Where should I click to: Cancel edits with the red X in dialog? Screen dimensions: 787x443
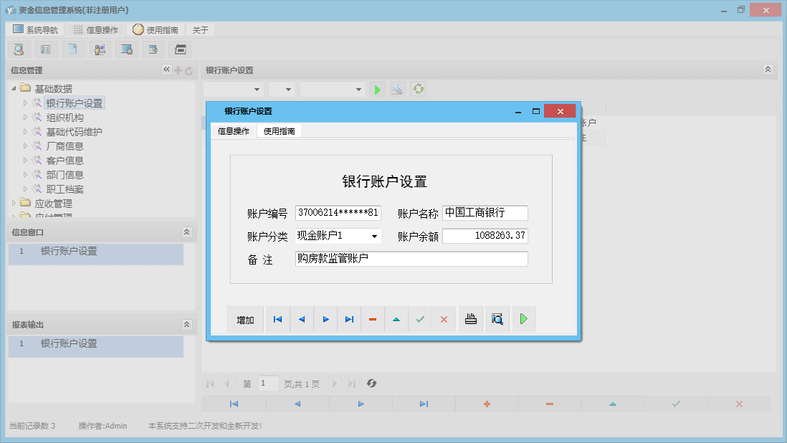444,319
